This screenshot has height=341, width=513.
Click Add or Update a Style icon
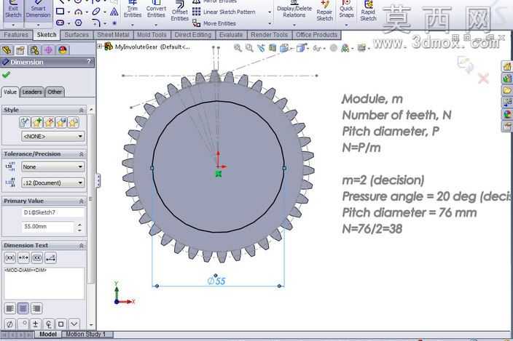pos(36,123)
